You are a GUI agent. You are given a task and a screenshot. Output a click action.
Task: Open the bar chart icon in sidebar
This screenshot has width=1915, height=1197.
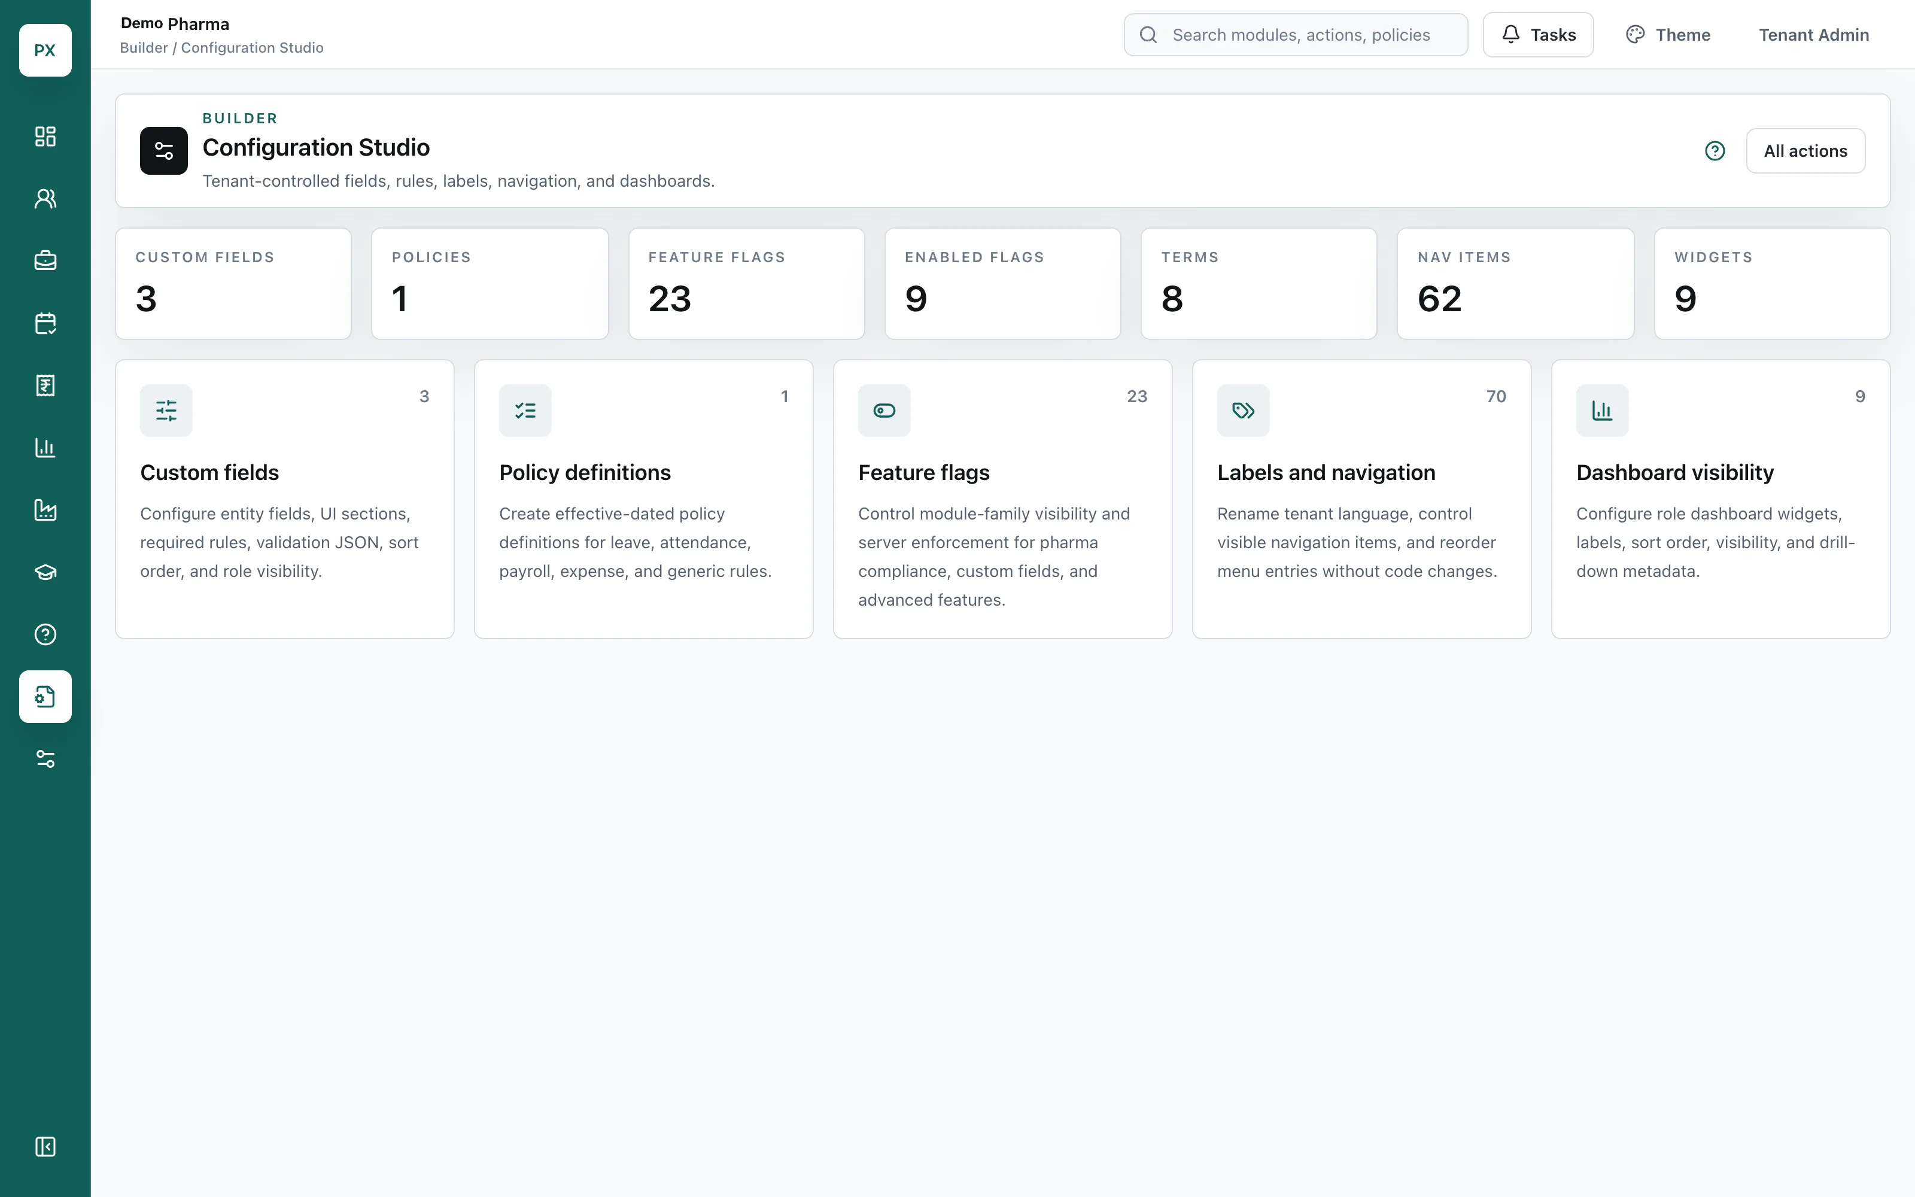(x=45, y=447)
